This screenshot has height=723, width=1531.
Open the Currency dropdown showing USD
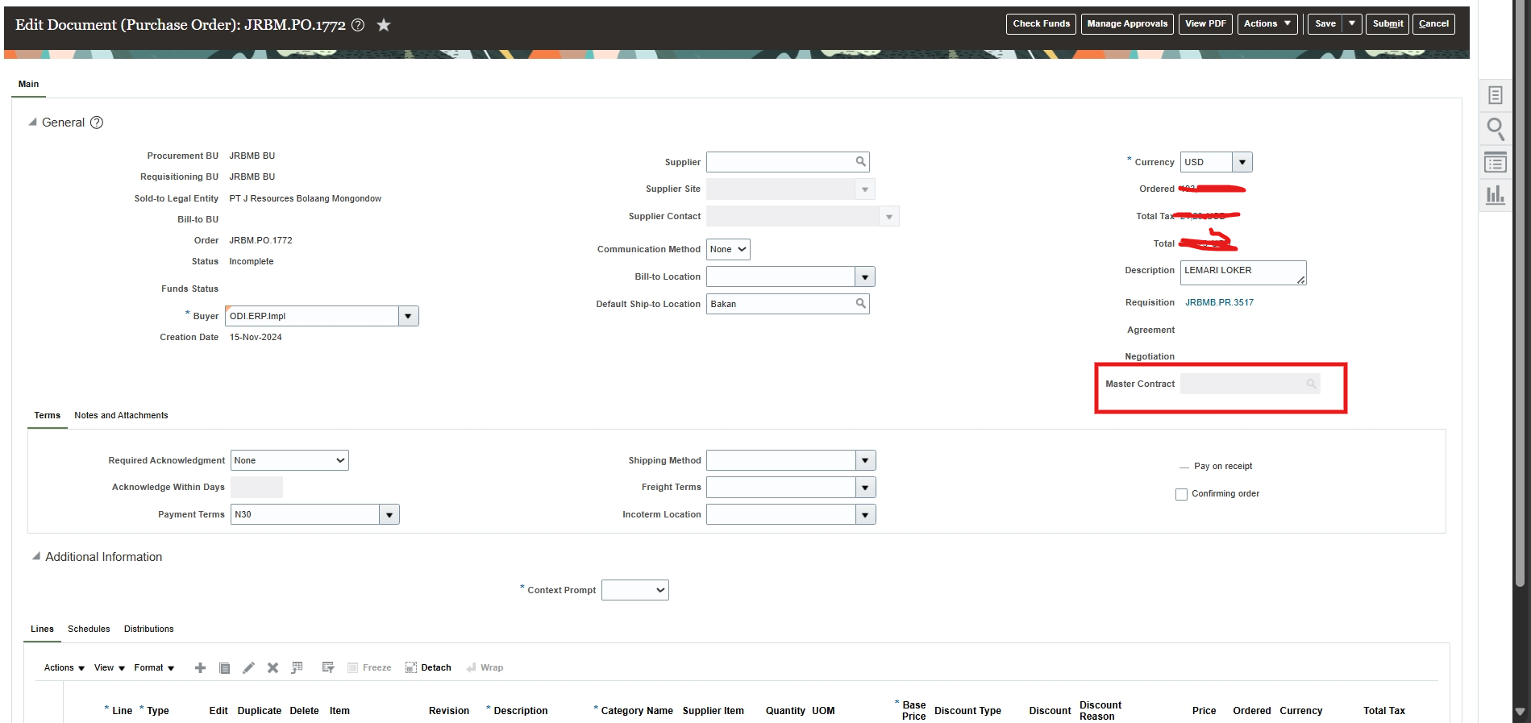[1242, 162]
